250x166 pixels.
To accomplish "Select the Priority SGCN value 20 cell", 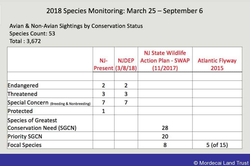I will 165,136.
